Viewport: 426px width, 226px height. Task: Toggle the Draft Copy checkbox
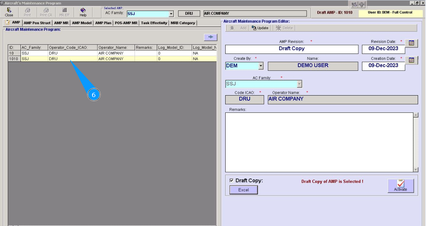click(x=231, y=180)
